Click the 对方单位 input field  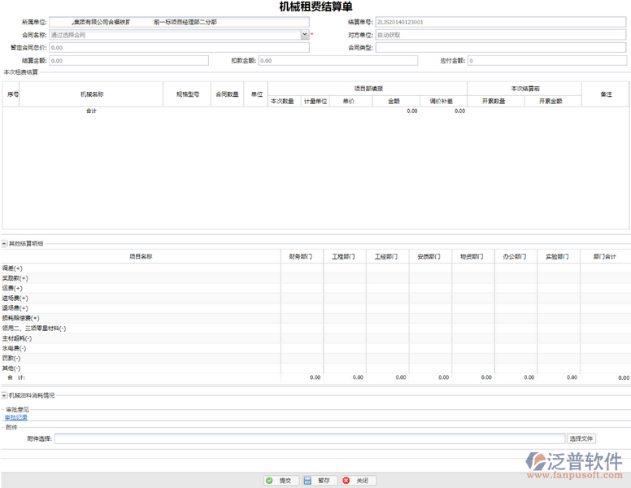501,35
